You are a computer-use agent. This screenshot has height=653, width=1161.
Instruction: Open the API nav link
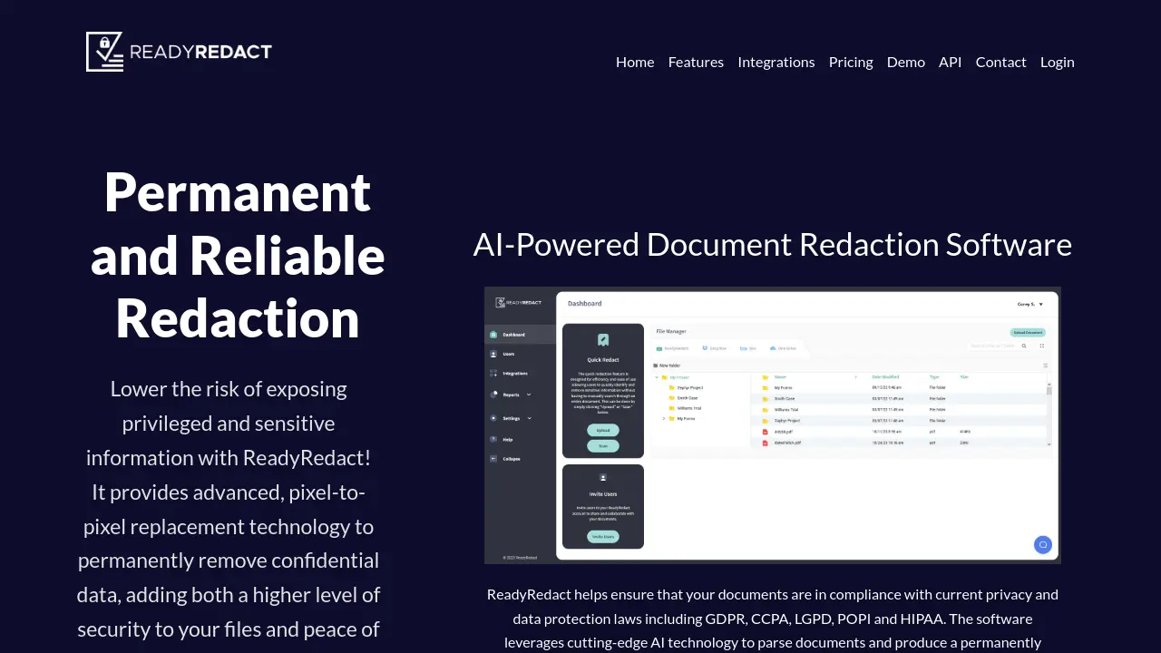(951, 62)
